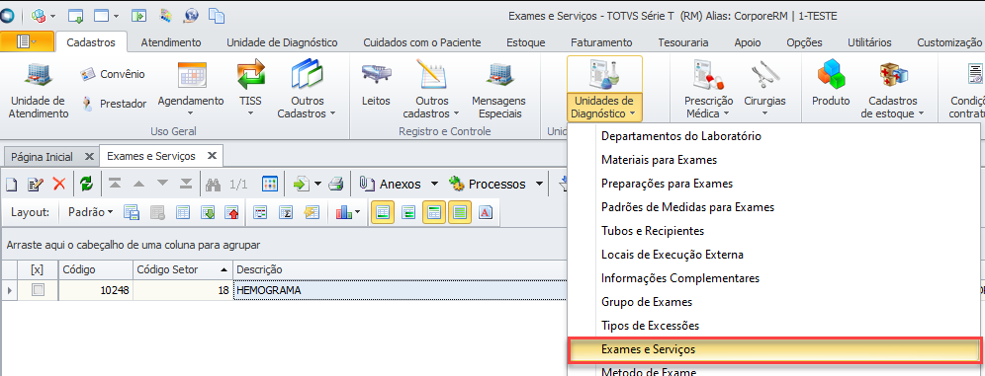
Task: Click the printer icon
Action: [x=336, y=185]
